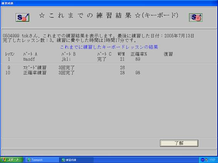Click the レッスン column header
Screen dimensions: 218x163
(x=10, y=54)
